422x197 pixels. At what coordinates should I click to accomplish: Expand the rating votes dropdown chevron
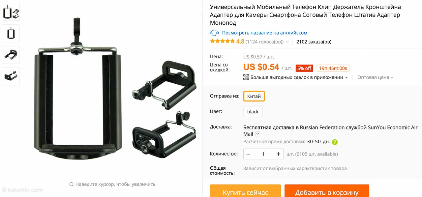(x=287, y=42)
